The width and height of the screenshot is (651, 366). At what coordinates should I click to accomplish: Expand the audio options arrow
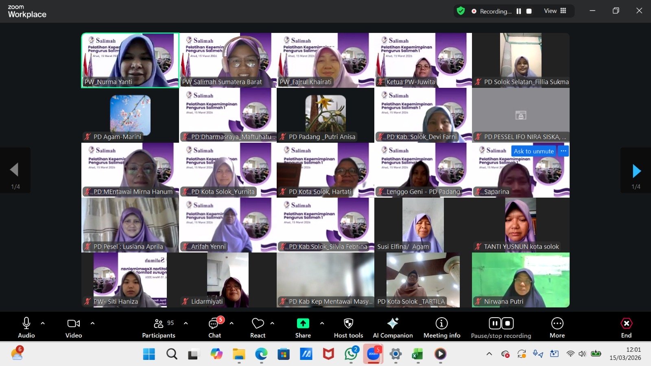(43, 323)
